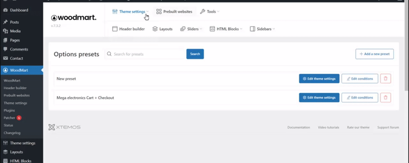409x163 pixels.
Task: Expand the Theme settings dropdown chevron
Action: (147, 11)
